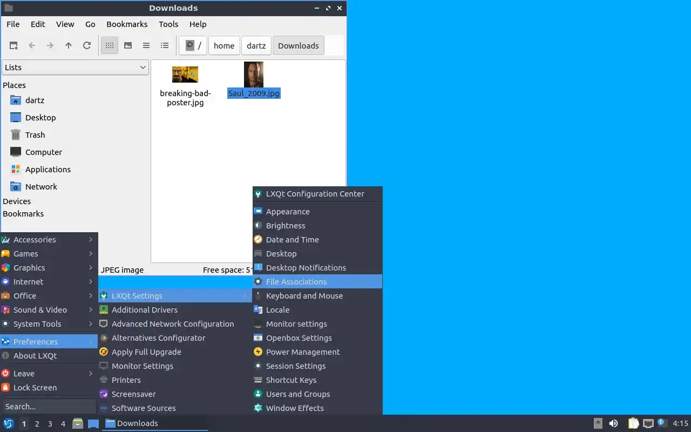
Task: Click the root '/' path button
Action: pyautogui.click(x=193, y=46)
